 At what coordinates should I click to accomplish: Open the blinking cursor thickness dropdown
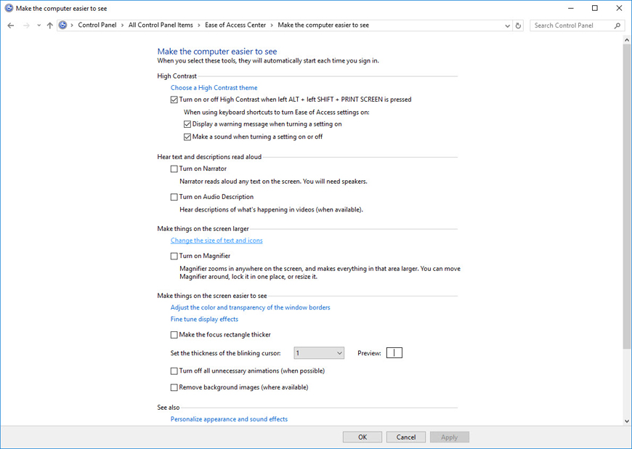[x=319, y=353]
